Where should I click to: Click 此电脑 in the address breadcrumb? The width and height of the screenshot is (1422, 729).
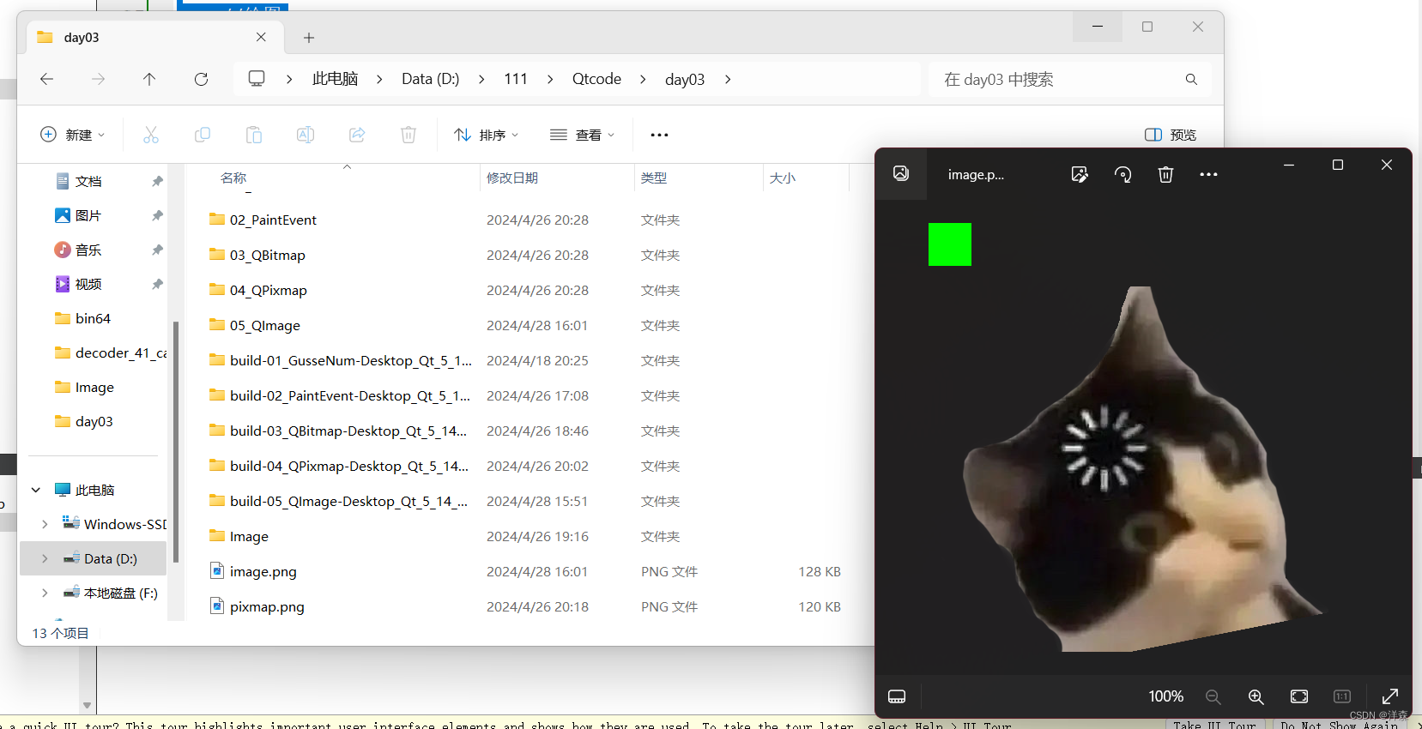point(335,79)
